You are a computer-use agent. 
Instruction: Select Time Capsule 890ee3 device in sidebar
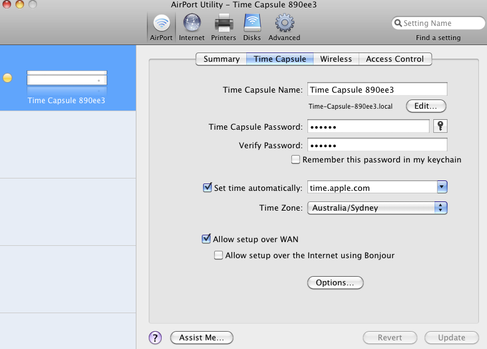(x=68, y=78)
